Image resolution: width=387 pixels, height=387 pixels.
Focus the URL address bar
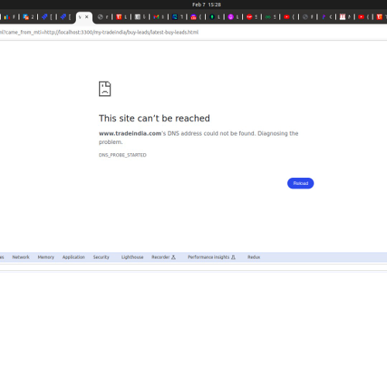point(193,33)
